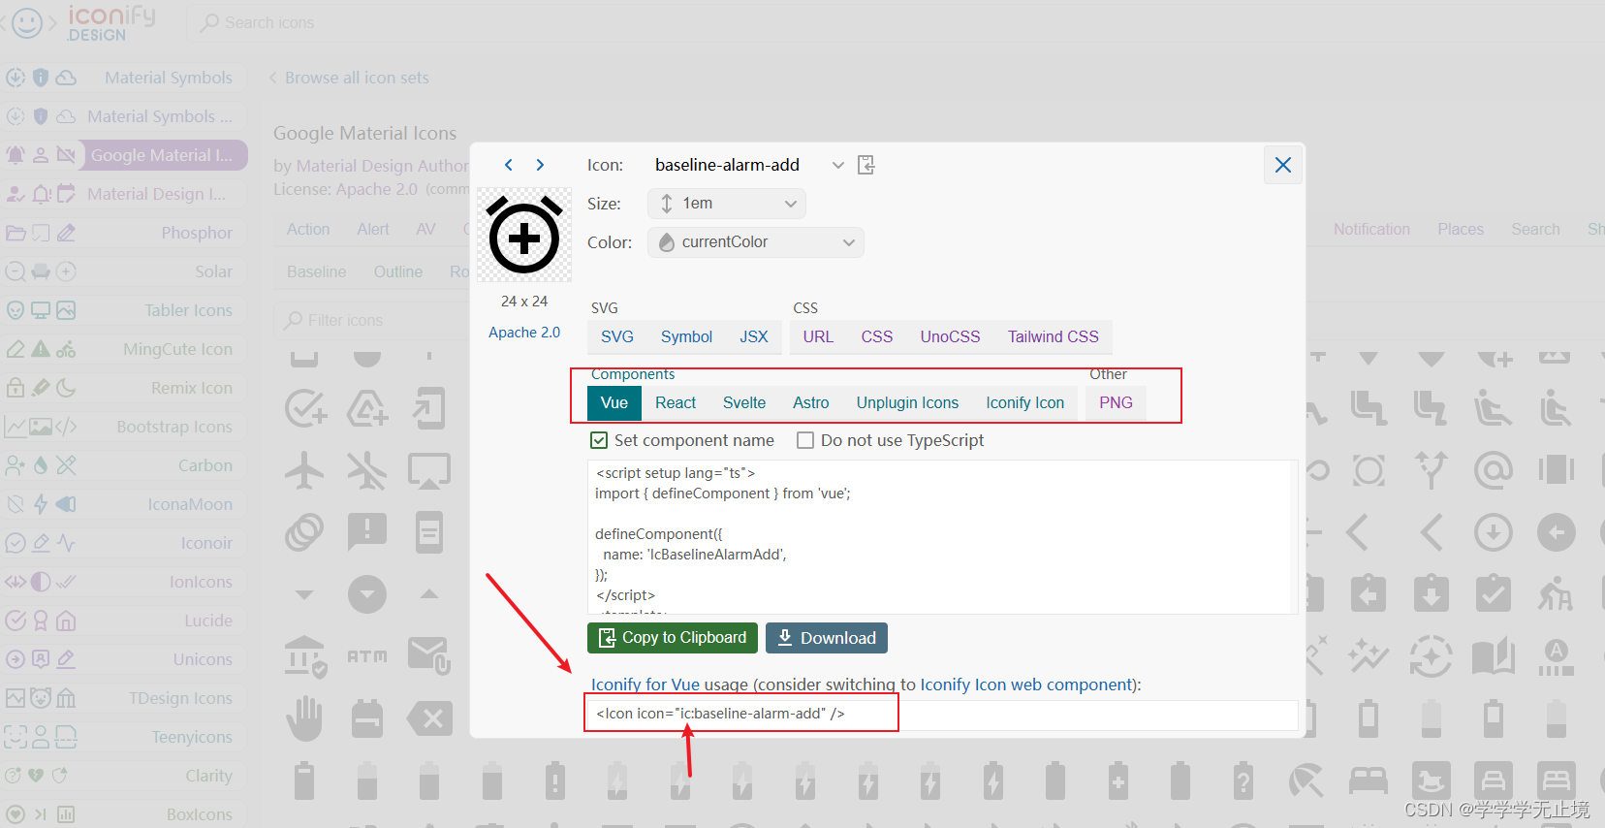Select the Notification category filter
Screen dimensions: 1605x828
(x=1371, y=230)
